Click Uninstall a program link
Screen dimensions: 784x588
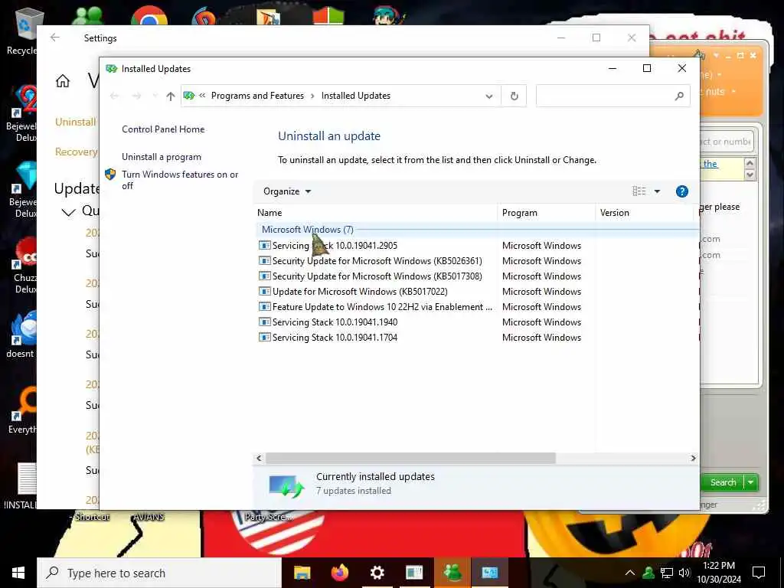pyautogui.click(x=162, y=156)
